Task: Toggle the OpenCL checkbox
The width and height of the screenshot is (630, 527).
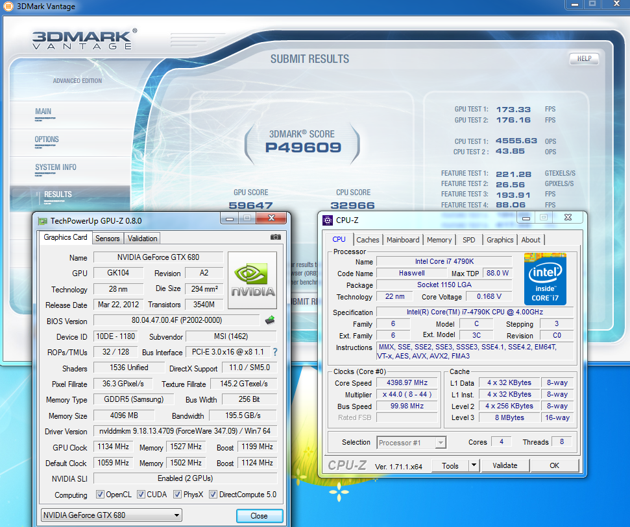Action: coord(100,495)
